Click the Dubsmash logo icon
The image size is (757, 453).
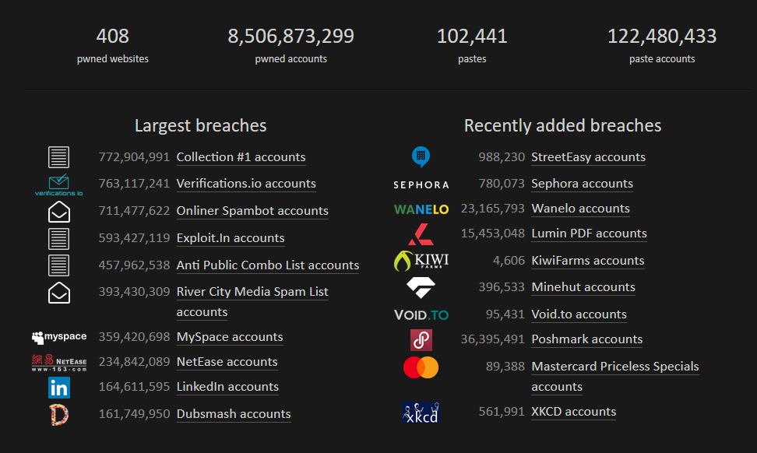coord(58,414)
